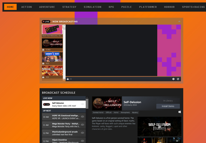Toggle reminder icon for Self-Delusion live entry
206x143 pixels.
(x=82, y=104)
